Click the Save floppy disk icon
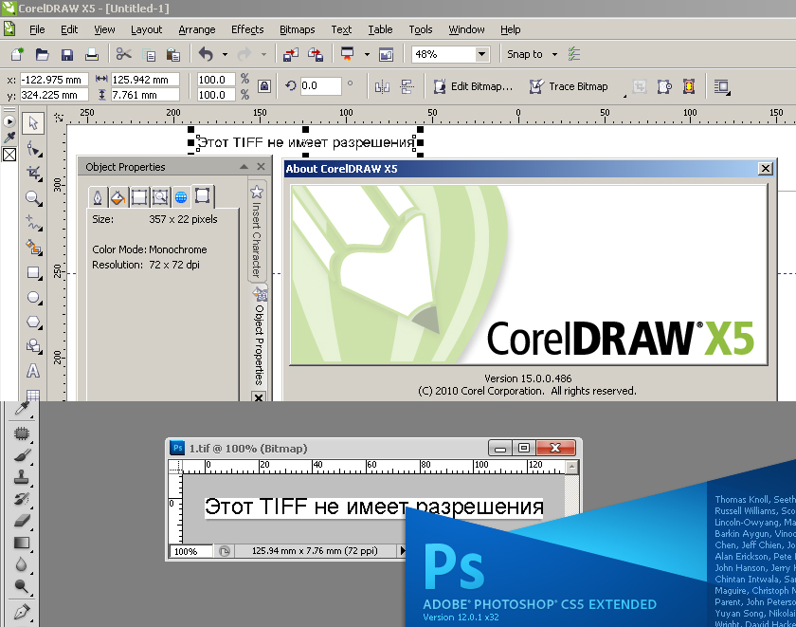 (67, 54)
